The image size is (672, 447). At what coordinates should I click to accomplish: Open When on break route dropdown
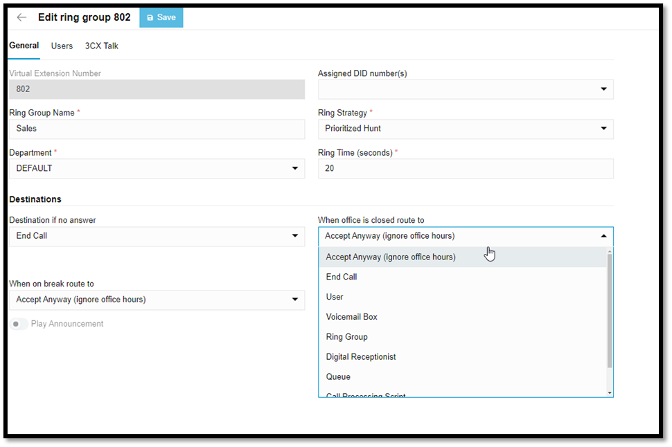[x=295, y=300]
